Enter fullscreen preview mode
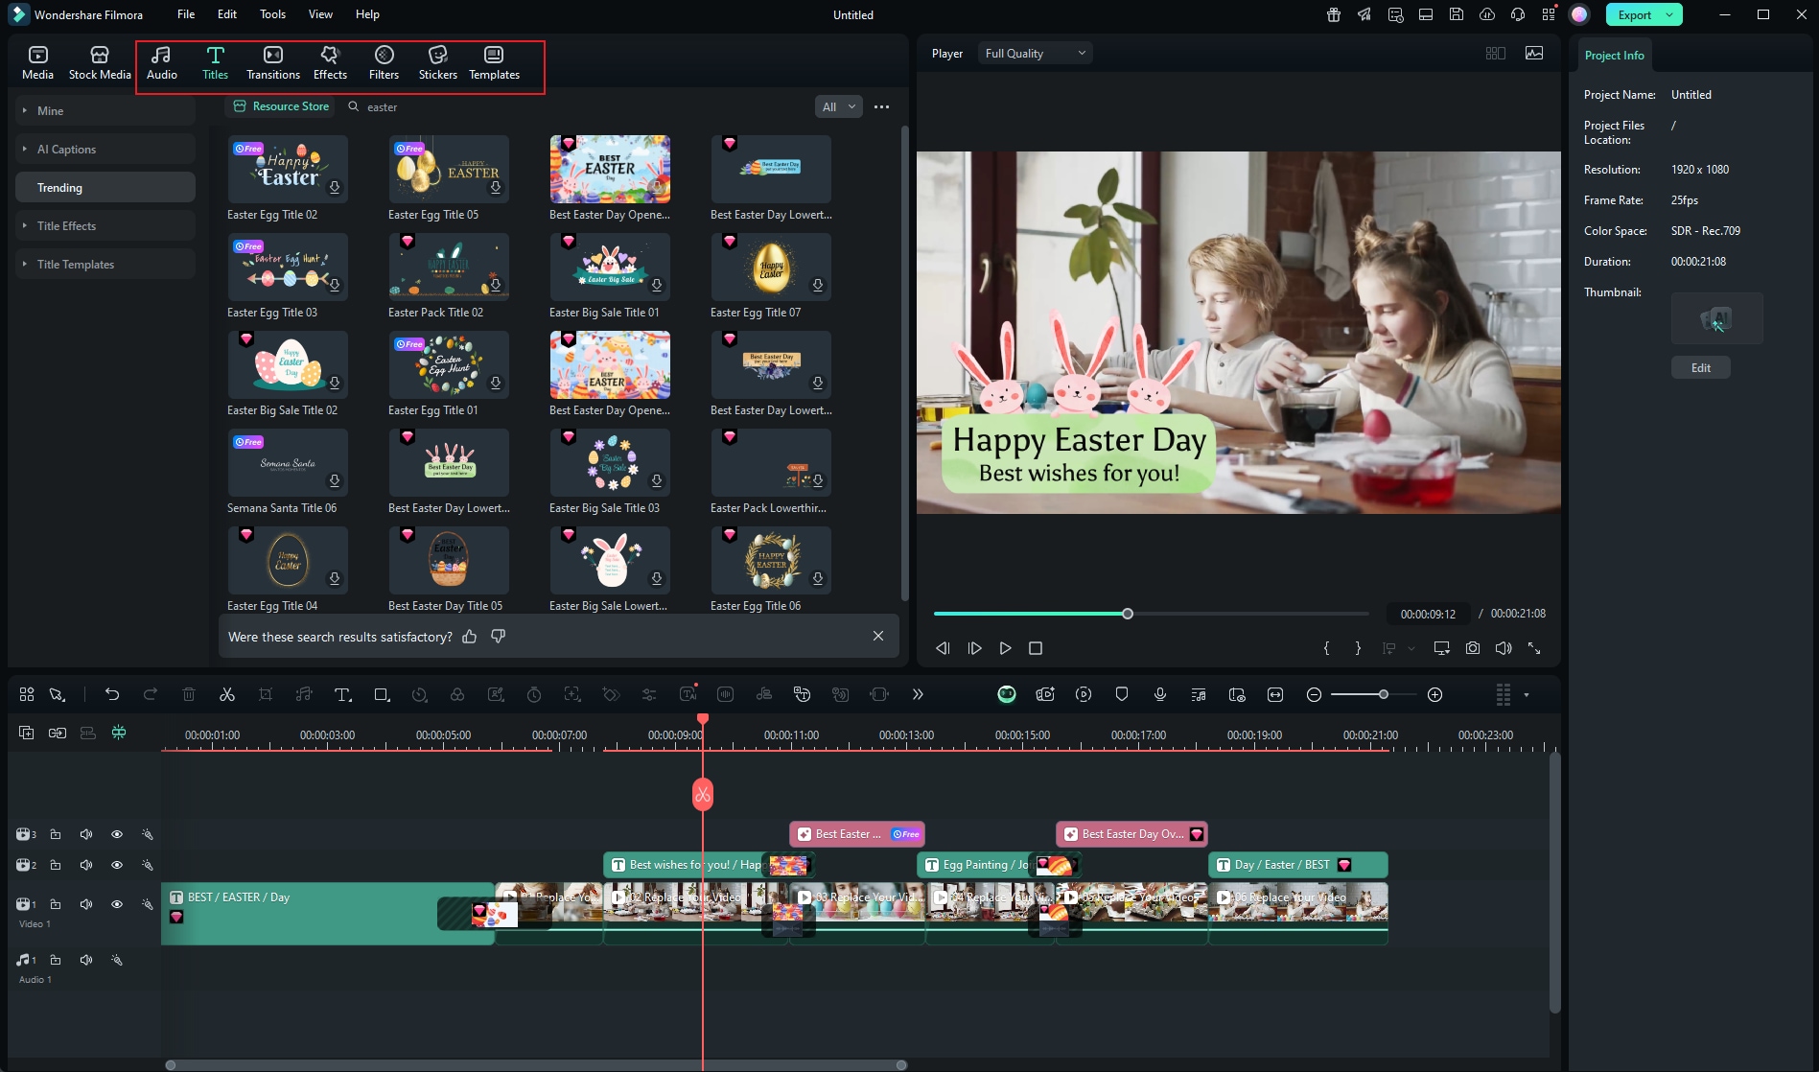 pyautogui.click(x=1534, y=648)
